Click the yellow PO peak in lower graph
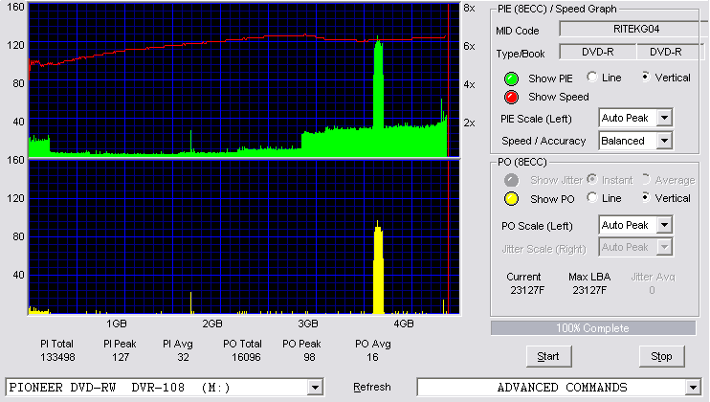 coord(378,267)
